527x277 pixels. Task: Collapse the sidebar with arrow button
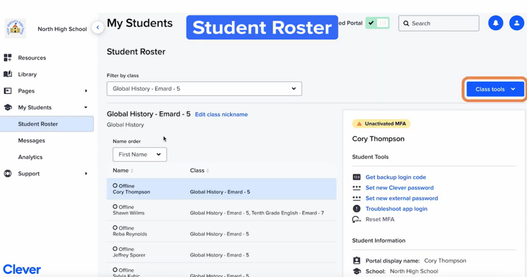coord(97,28)
